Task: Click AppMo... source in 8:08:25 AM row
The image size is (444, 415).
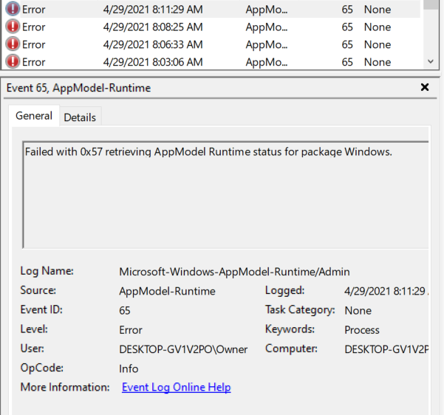Action: [x=267, y=27]
